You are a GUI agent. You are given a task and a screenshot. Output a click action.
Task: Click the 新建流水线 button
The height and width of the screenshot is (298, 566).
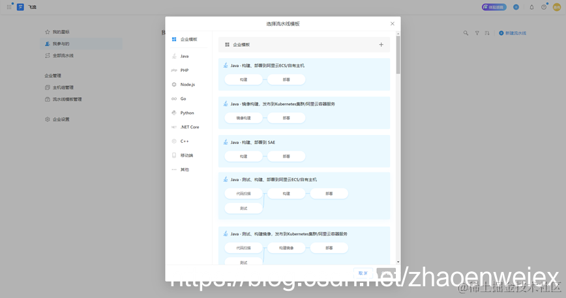click(x=513, y=33)
